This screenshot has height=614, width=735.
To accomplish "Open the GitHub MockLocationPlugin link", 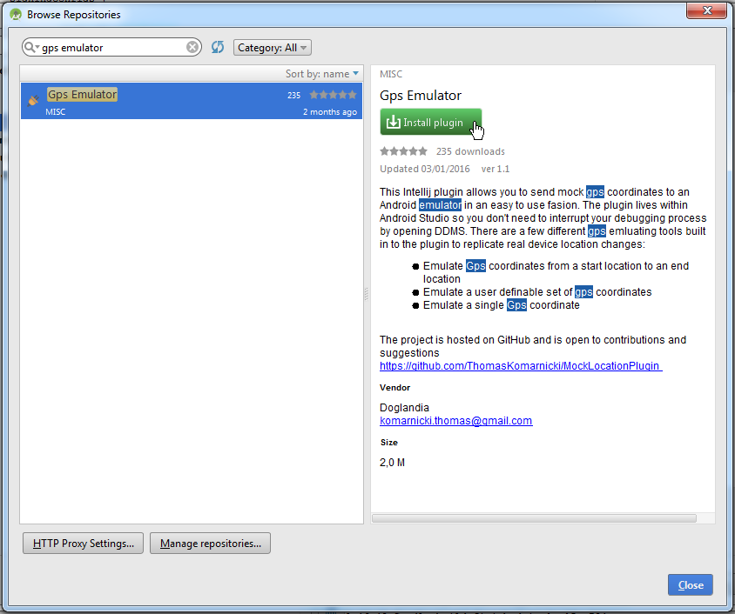I will (x=521, y=366).
